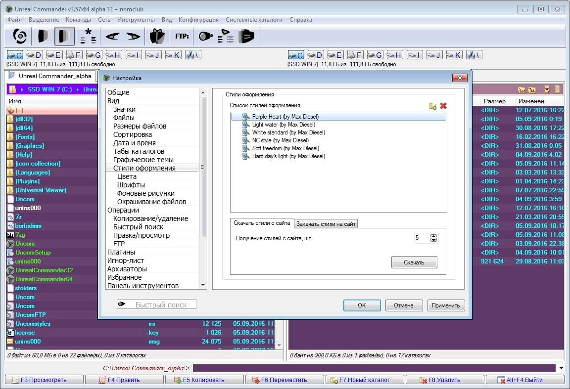
Task: Select drive H in the right panel
Action: pyautogui.click(x=395, y=55)
